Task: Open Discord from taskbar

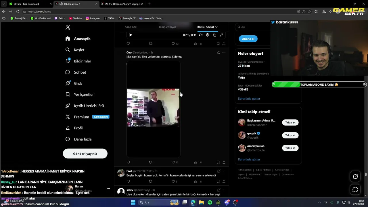Action: click(227, 202)
